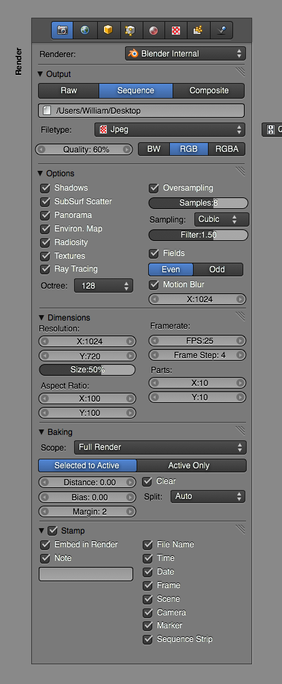Screen dimensions: 282x684
Task: Open Particles properties icon
Action: (x=198, y=30)
